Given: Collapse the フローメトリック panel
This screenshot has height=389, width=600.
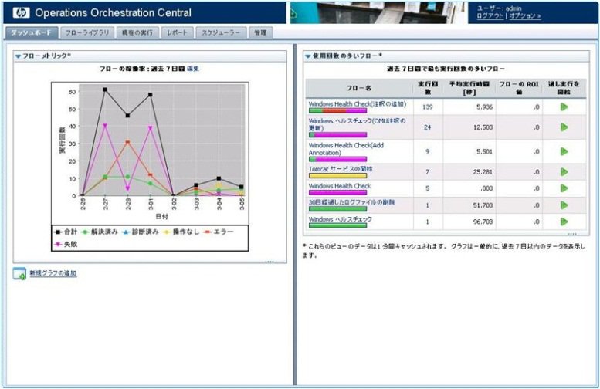Looking at the screenshot, I should 18,56.
